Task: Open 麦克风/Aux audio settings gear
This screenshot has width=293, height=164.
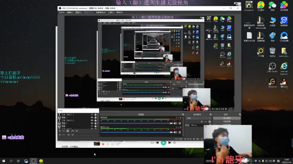Action: coord(180,132)
